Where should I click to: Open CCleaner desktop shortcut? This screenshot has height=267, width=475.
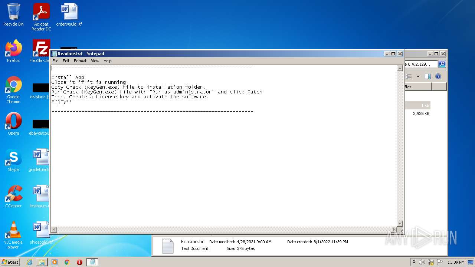(x=13, y=197)
